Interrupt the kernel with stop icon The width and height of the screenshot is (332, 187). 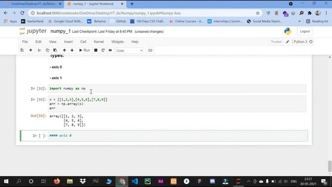(x=95, y=50)
